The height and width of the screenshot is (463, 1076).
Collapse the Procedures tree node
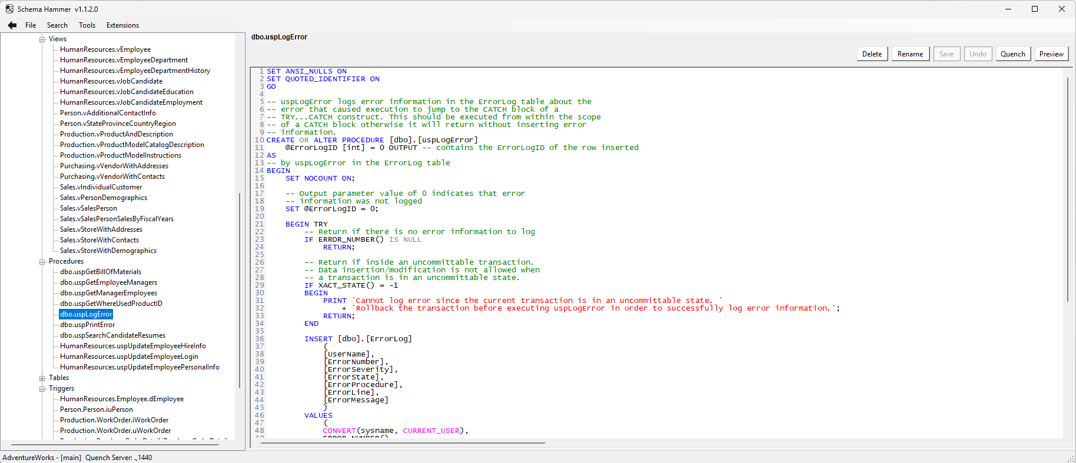(x=42, y=262)
